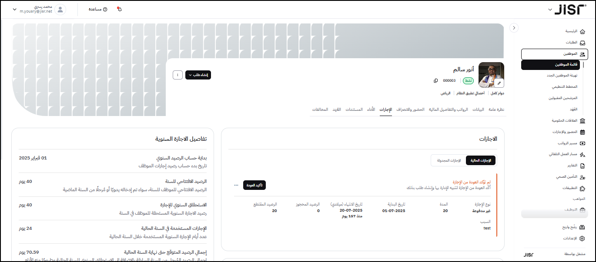Select the الإجازات الحالية toggle option
The image size is (596, 262).
[480, 160]
